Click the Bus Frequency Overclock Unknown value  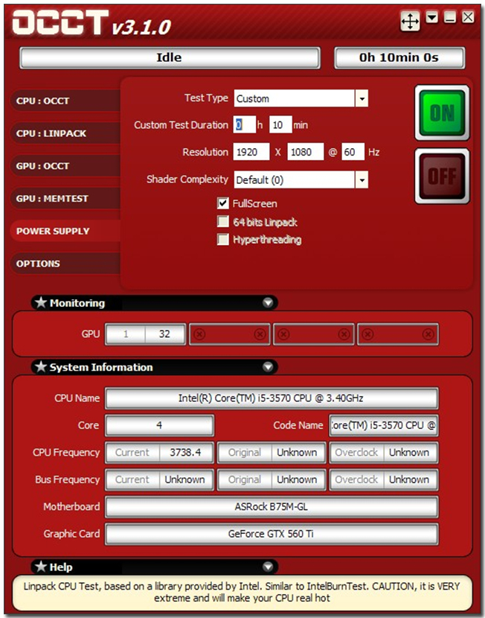pyautogui.click(x=410, y=480)
